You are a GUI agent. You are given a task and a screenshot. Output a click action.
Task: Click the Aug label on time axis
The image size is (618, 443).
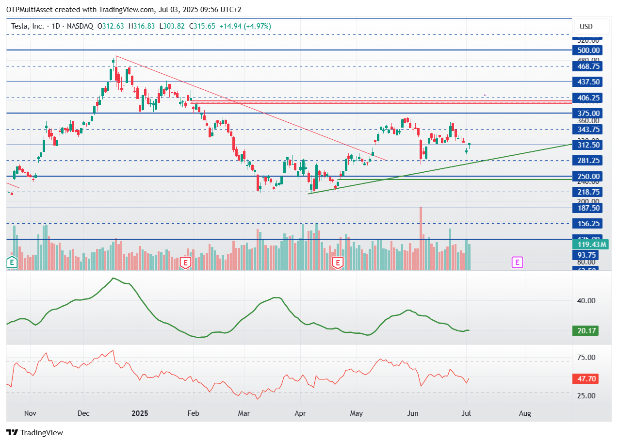tap(525, 414)
